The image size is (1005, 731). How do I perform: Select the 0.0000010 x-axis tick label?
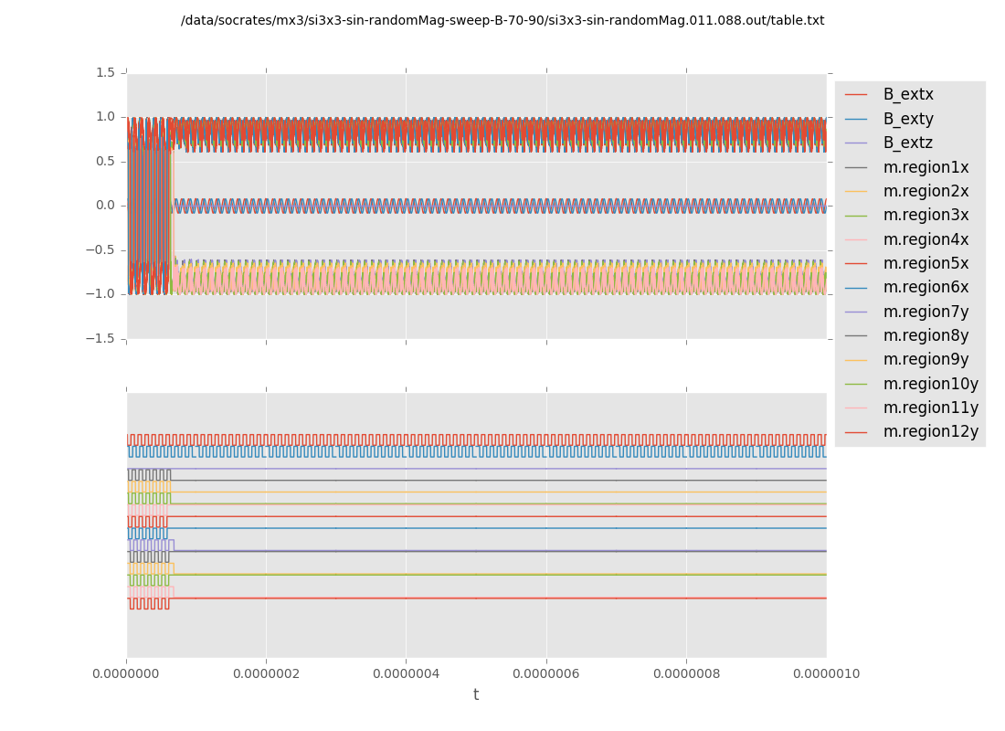pos(826,673)
